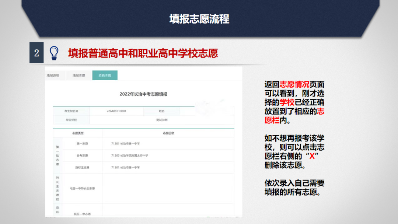Click the 县区一中志愿 row label
Image resolution: width=398 pixels, height=224 pixels.
(82, 214)
